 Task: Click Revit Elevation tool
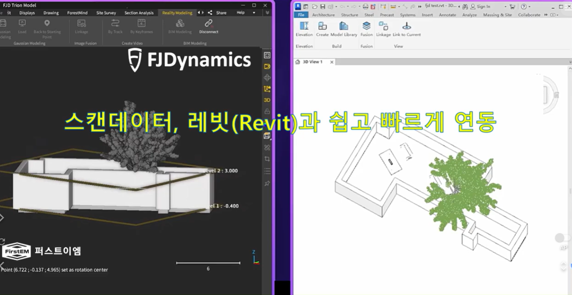[304, 29]
